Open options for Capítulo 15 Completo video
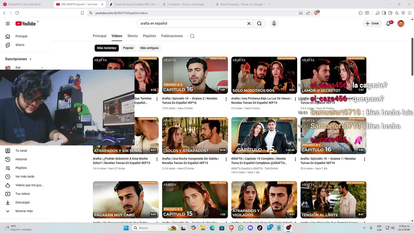The width and height of the screenshot is (414, 233). click(x=295, y=159)
